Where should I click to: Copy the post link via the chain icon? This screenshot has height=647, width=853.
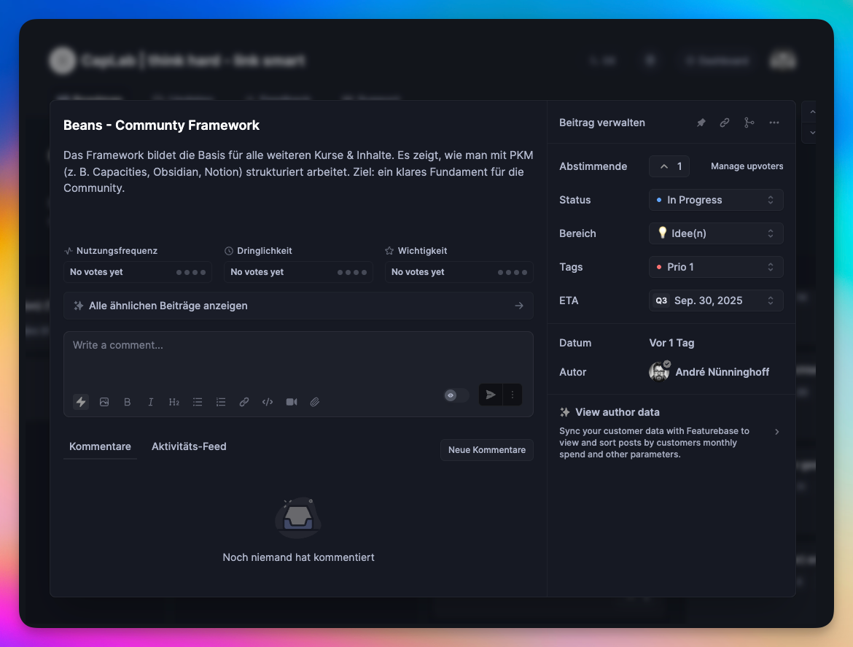click(725, 123)
